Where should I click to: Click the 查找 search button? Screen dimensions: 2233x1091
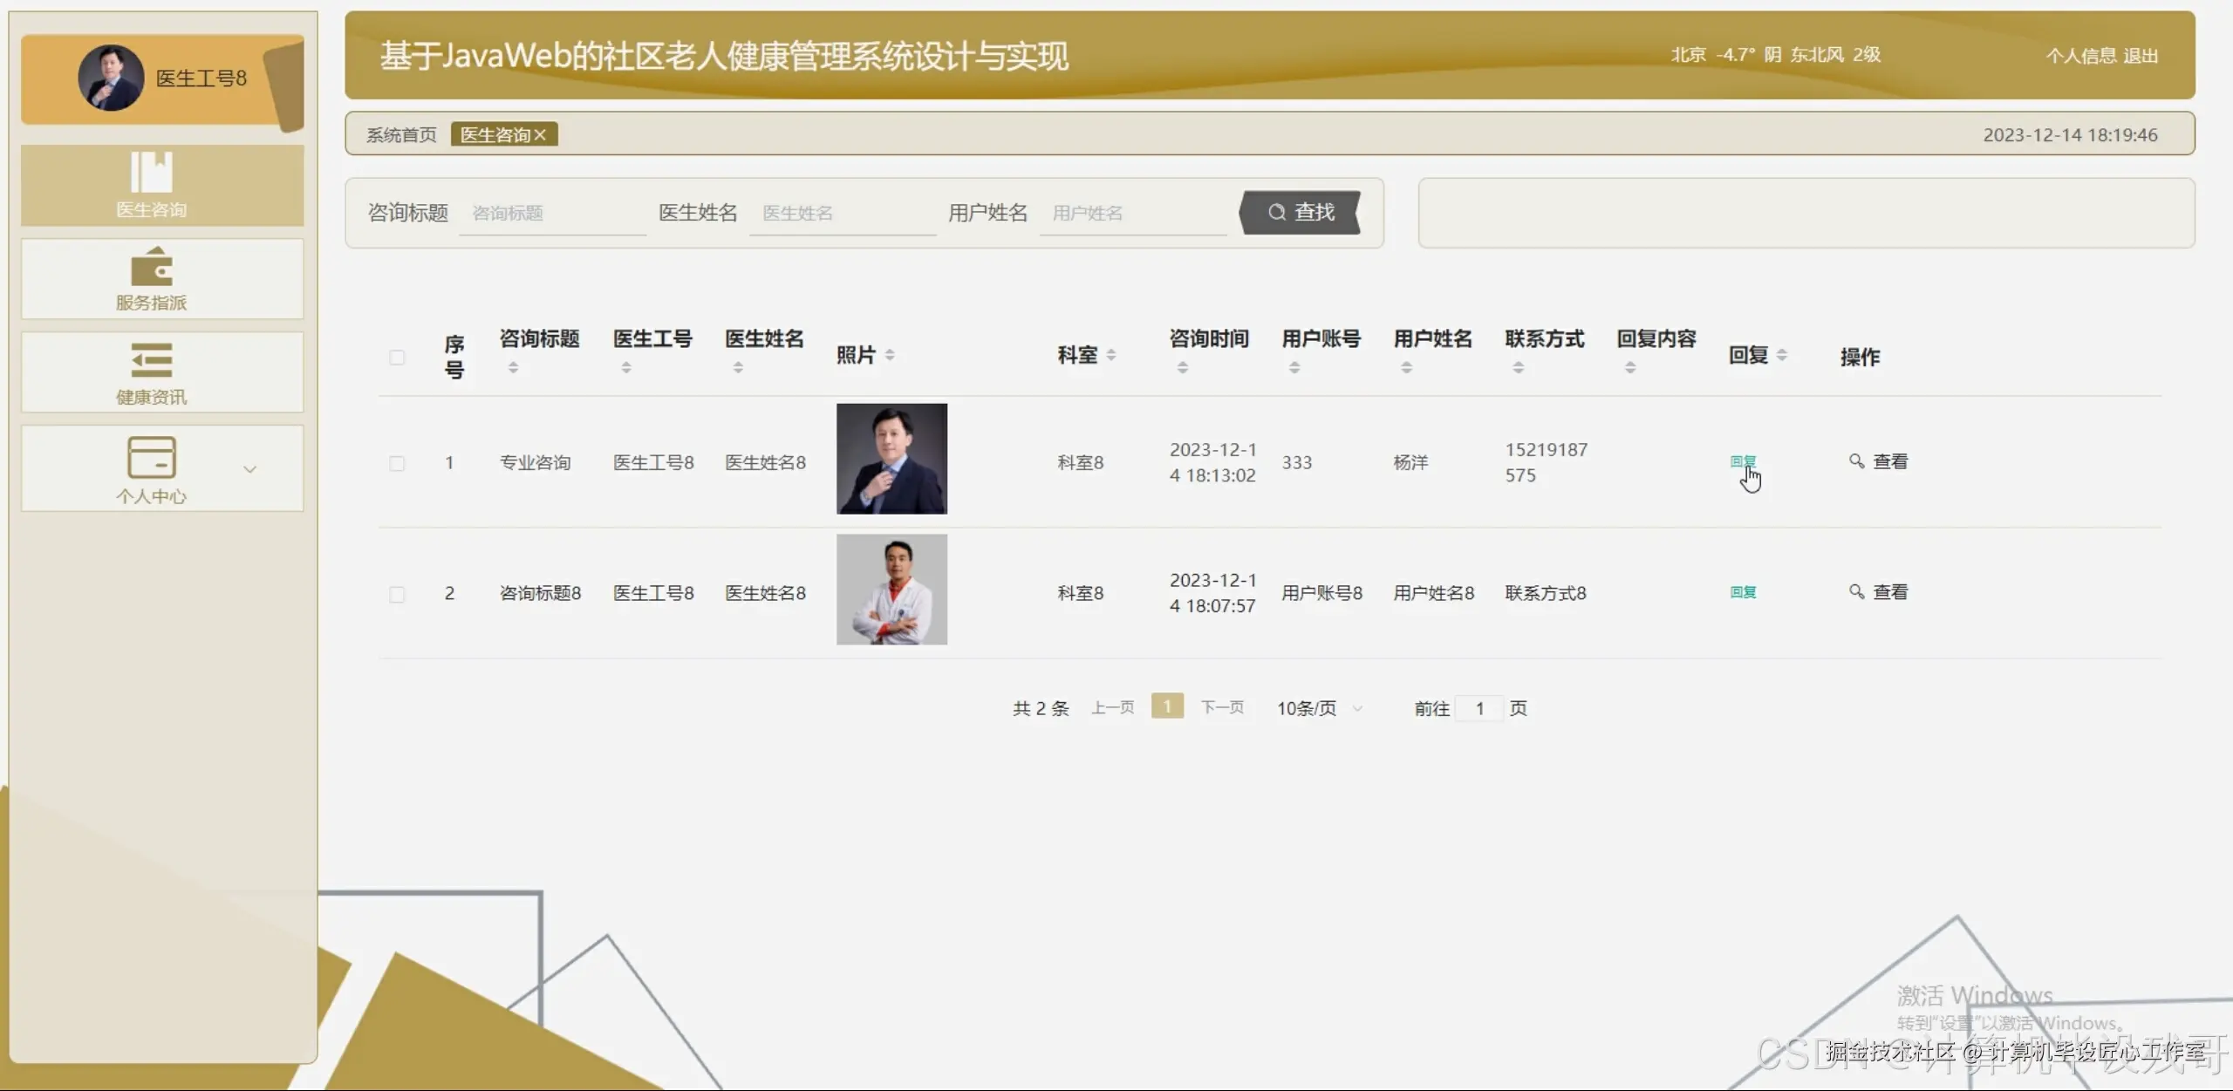tap(1301, 212)
